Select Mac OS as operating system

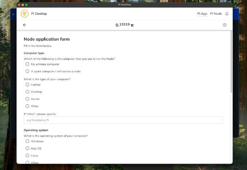point(27,149)
